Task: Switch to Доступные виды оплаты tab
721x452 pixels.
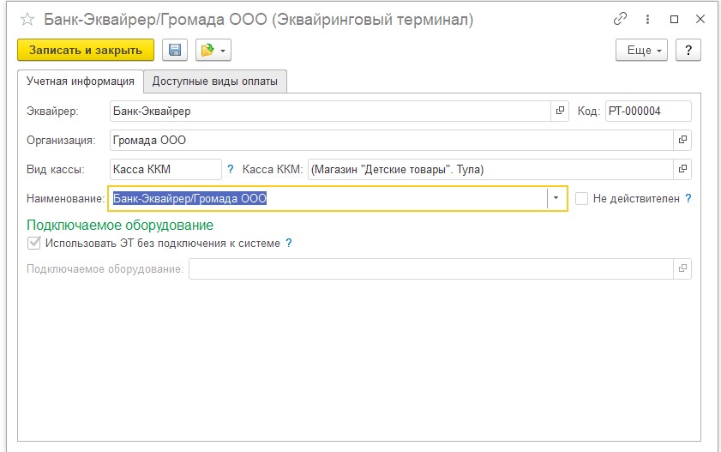Action: click(215, 81)
